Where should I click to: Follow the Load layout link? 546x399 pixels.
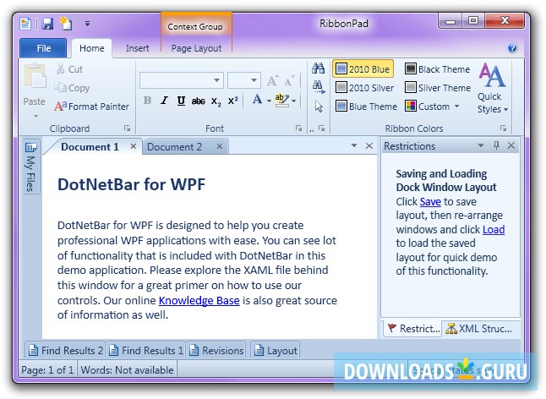494,229
